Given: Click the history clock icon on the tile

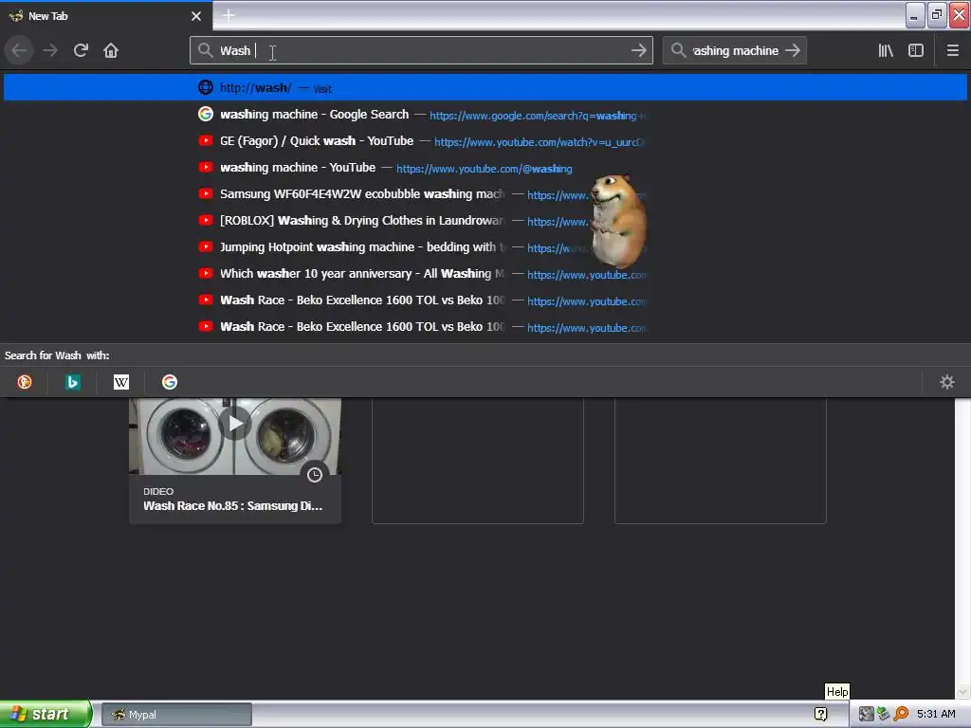Looking at the screenshot, I should (x=315, y=475).
